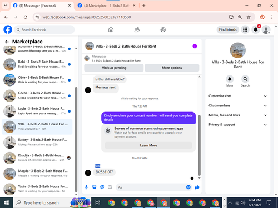Open the Windows notification center icon

(269, 202)
